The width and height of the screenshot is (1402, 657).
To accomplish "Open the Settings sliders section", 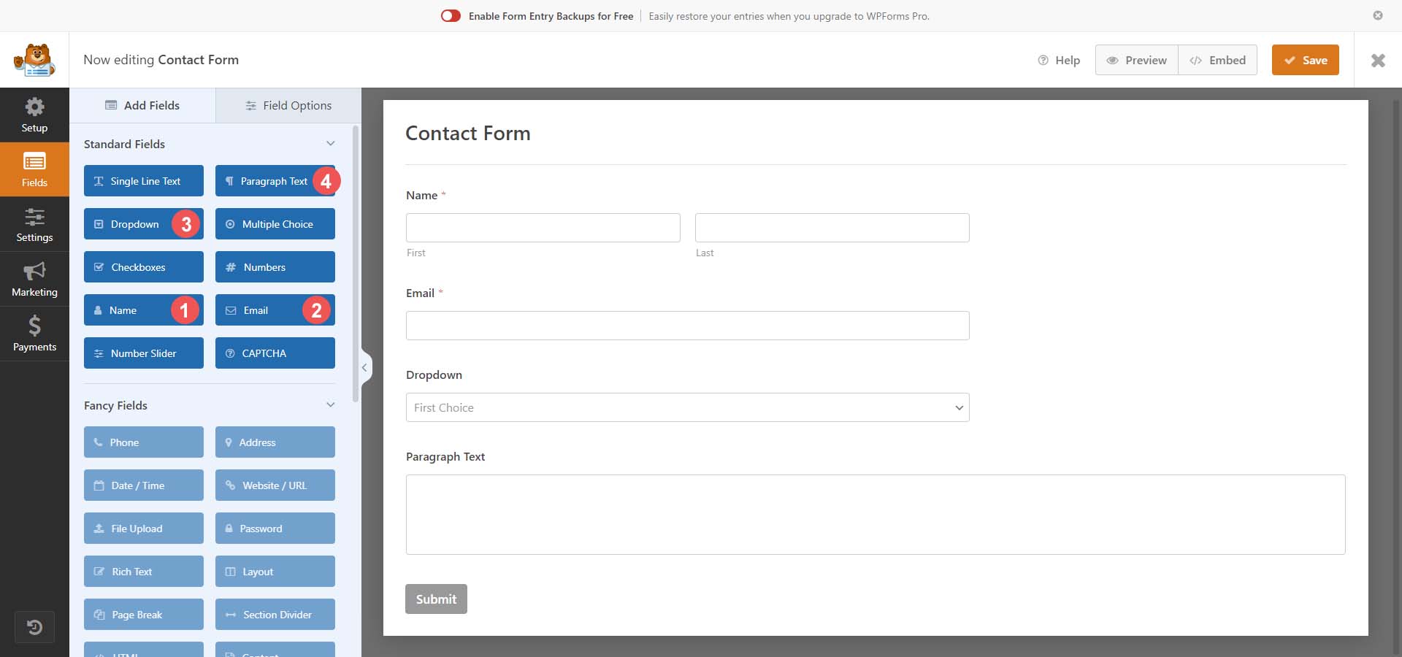I will click(x=34, y=225).
